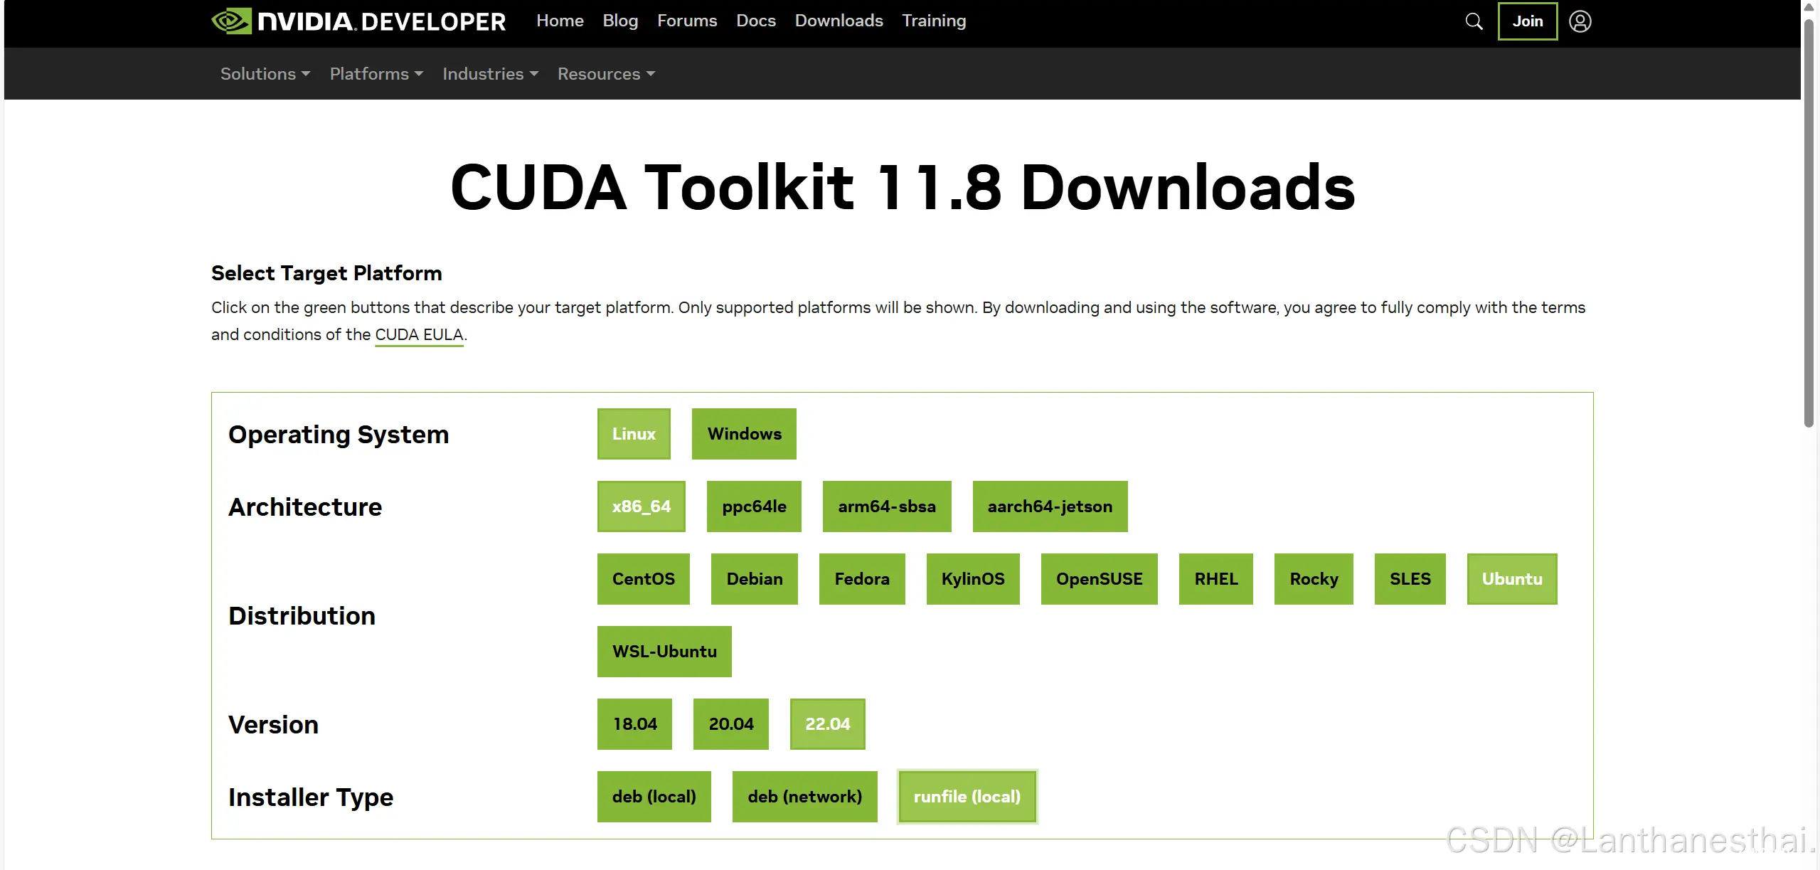1820x870 pixels.
Task: Click the scrollbar up arrow
Action: click(x=1809, y=7)
